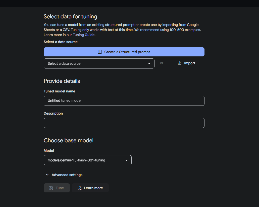Click the grid icon on Create a Structured prompt
Screen dimensions: 259x207
tap(100, 52)
